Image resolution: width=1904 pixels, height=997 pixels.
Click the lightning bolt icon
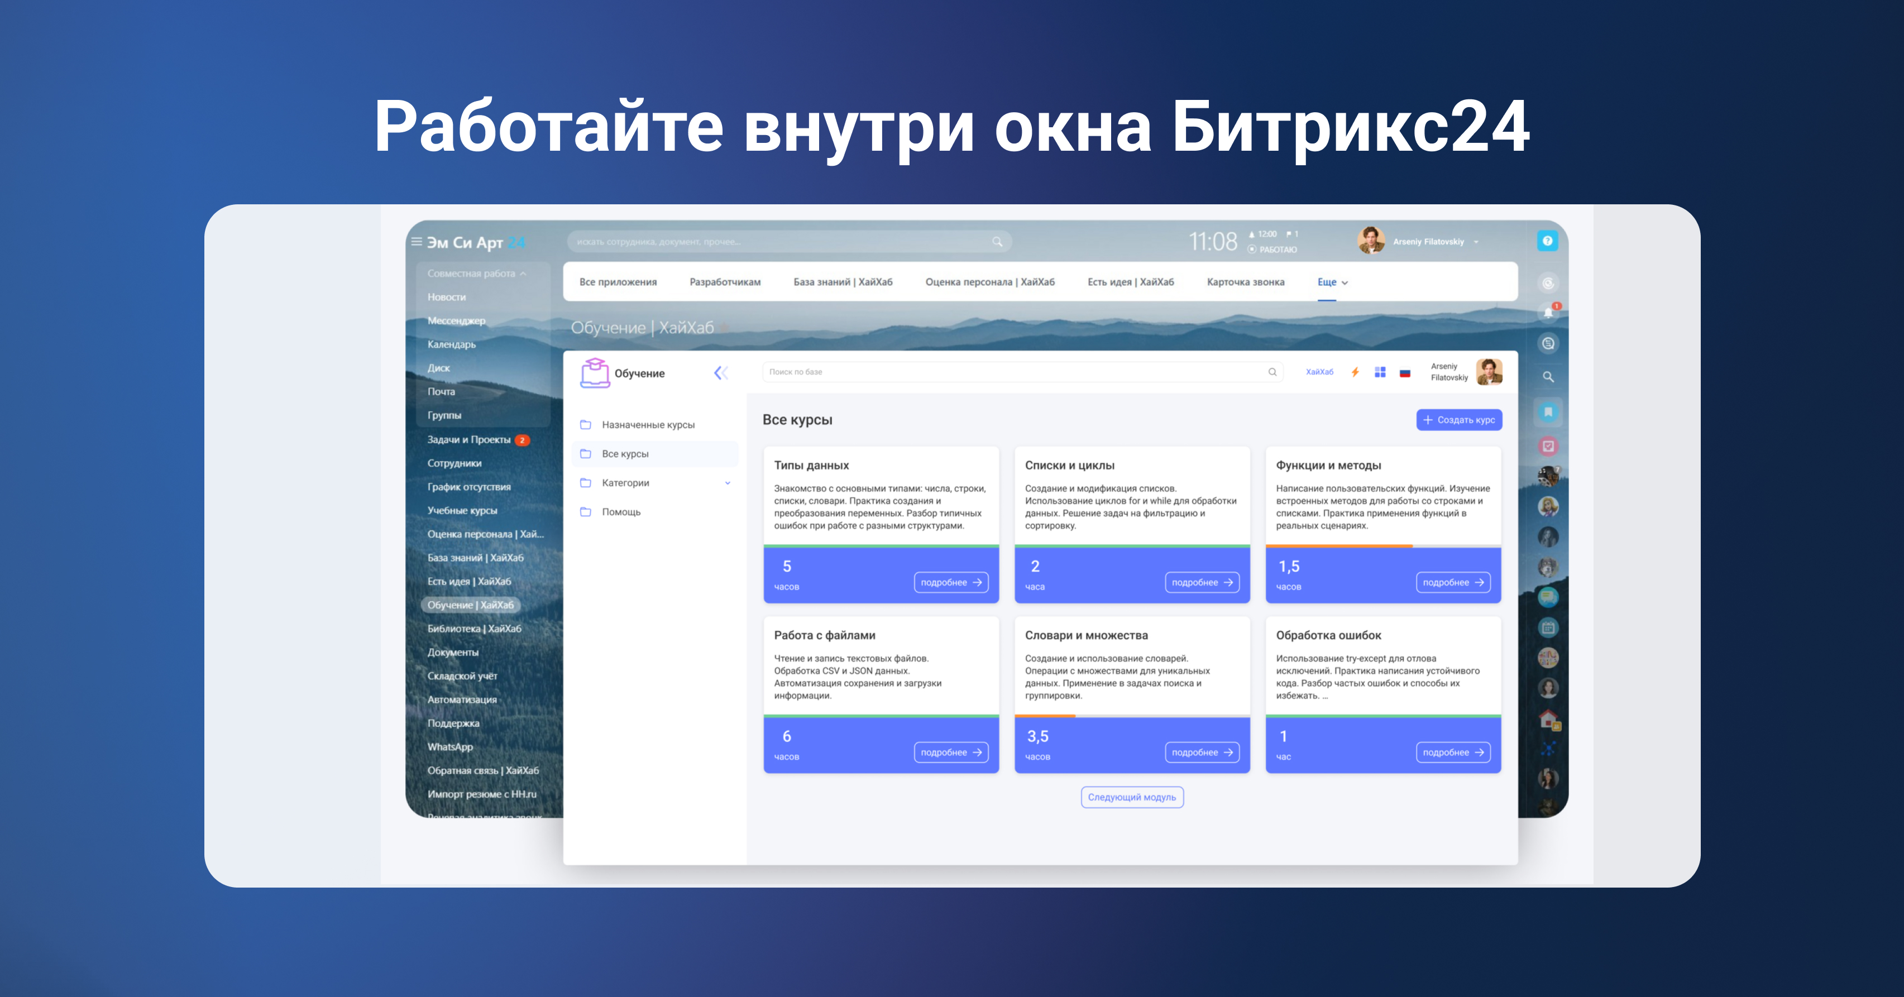tap(1355, 372)
